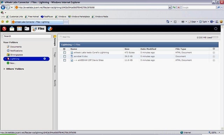
Task: Click the Favorites Center star icon
Action: pyautogui.click(x=2, y=22)
